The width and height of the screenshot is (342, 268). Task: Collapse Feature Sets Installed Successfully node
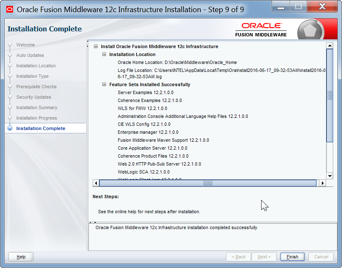tap(104, 84)
